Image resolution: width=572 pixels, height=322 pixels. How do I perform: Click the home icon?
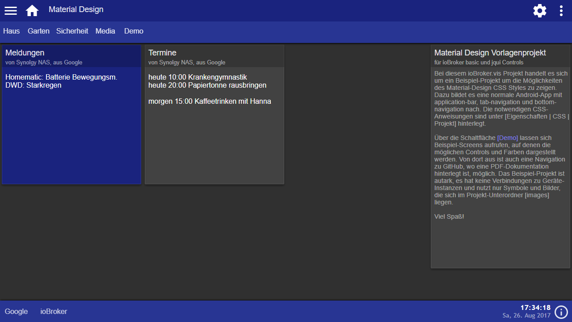pos(32,11)
